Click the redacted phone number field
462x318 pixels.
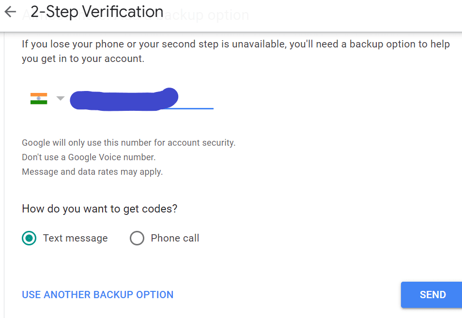(142, 99)
